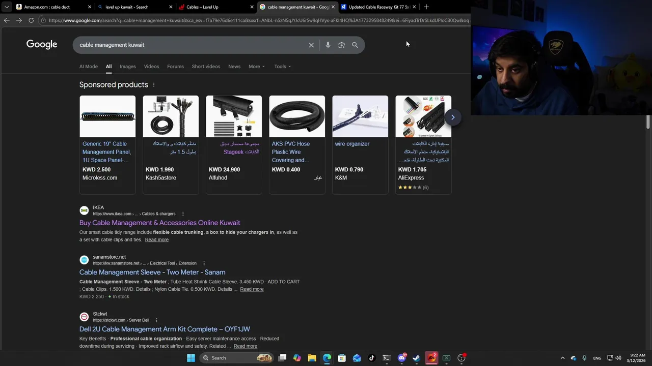The image size is (652, 366).
Task: Select Images search tab
Action: point(128,67)
